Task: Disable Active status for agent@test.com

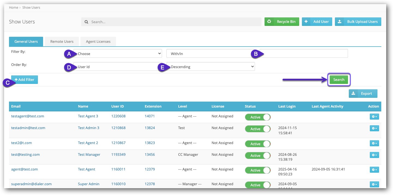Action: point(258,170)
